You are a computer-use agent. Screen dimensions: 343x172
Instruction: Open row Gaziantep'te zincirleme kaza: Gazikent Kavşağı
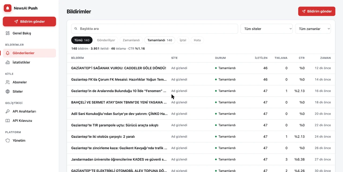pos(201,148)
